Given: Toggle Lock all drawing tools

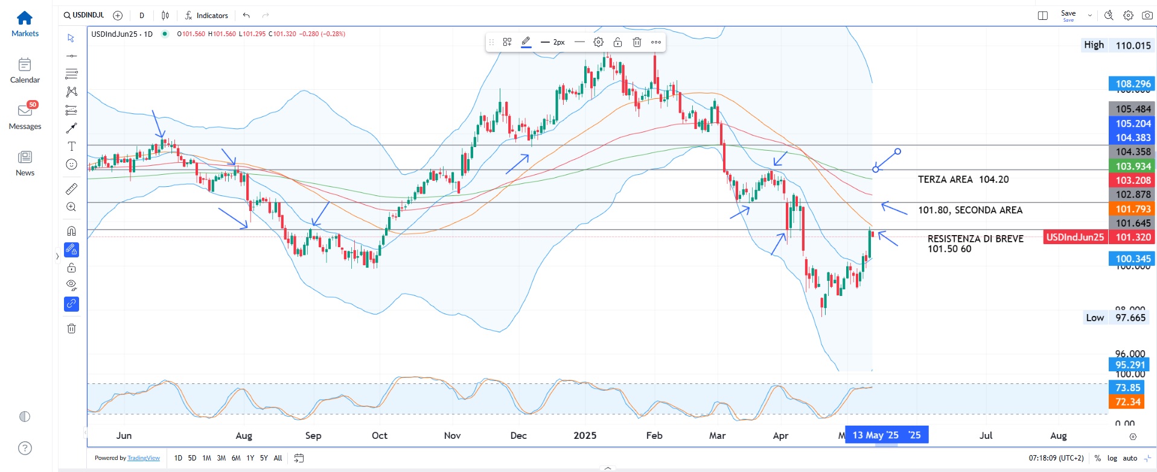Looking at the screenshot, I should 71,268.
